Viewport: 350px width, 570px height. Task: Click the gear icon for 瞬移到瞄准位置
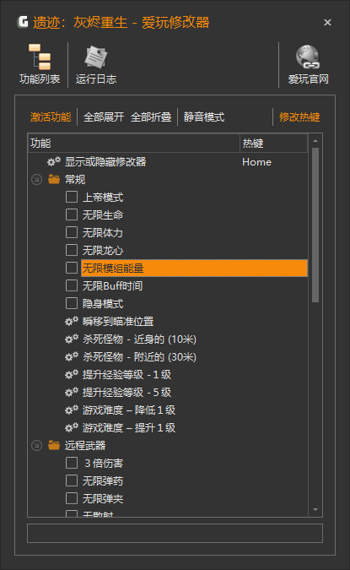[72, 322]
